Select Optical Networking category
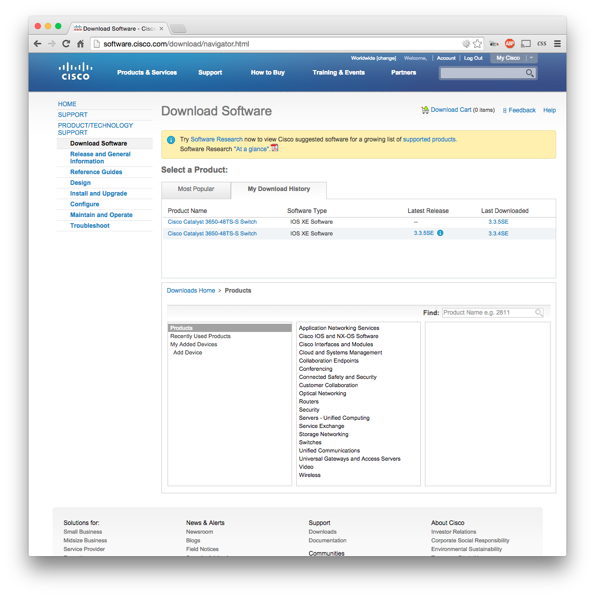The height and width of the screenshot is (597, 595). 322,393
